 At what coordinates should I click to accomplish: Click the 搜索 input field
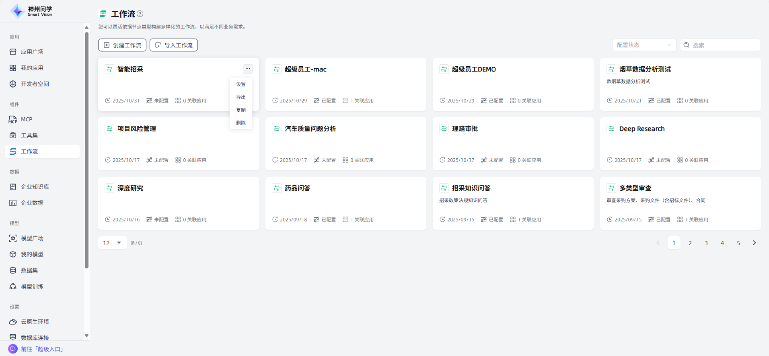724,45
